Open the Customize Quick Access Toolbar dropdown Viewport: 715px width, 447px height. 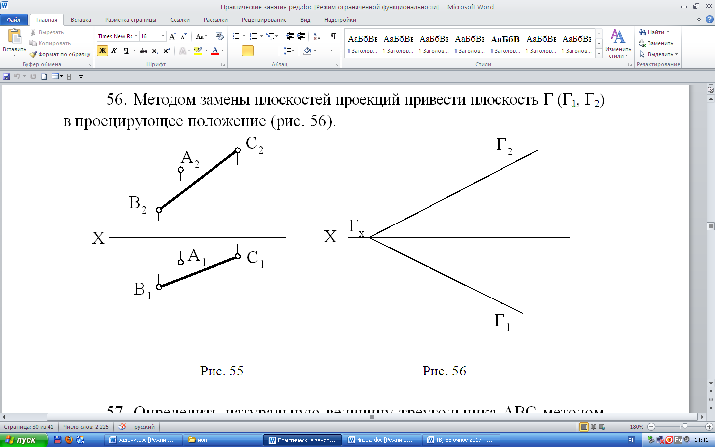point(81,77)
